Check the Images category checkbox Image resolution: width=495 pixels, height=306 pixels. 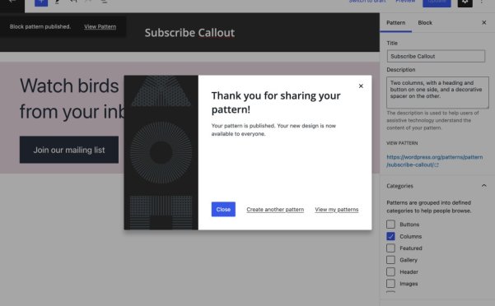coord(390,284)
